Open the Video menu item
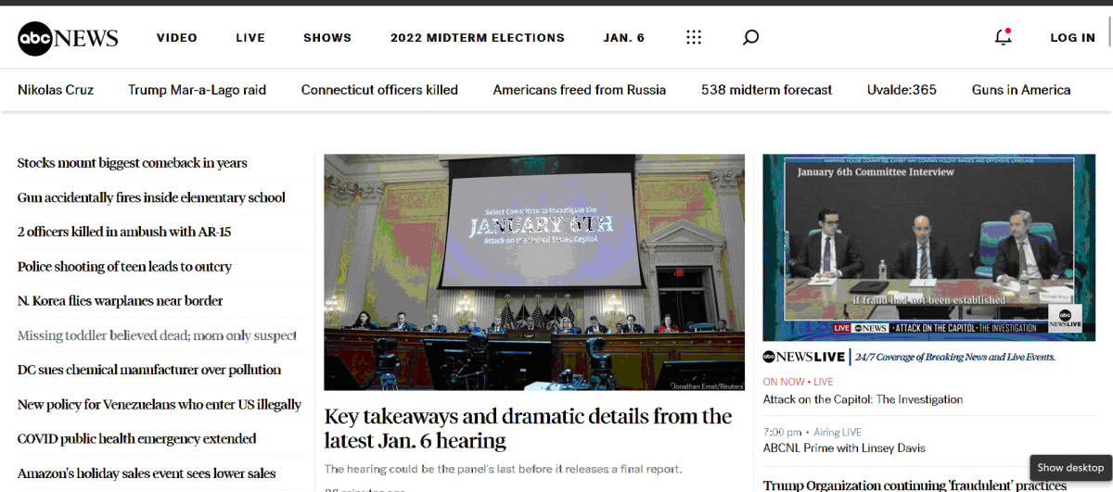Screen dimensions: 1113x492 (176, 38)
